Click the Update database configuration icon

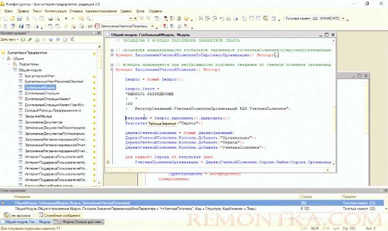pos(21,26)
